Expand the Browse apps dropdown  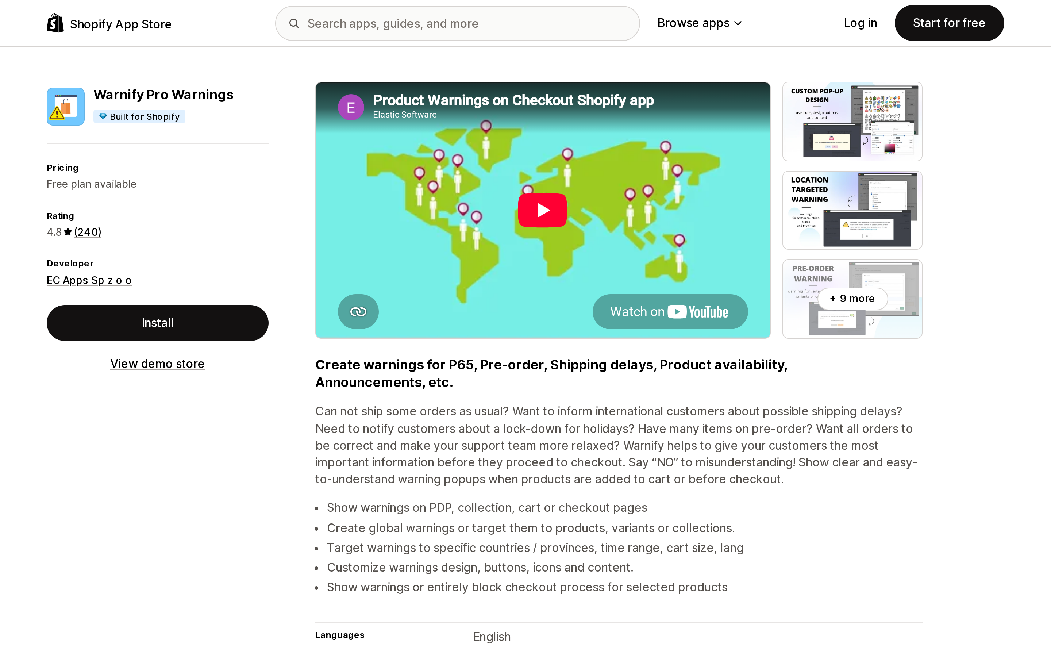(x=699, y=23)
